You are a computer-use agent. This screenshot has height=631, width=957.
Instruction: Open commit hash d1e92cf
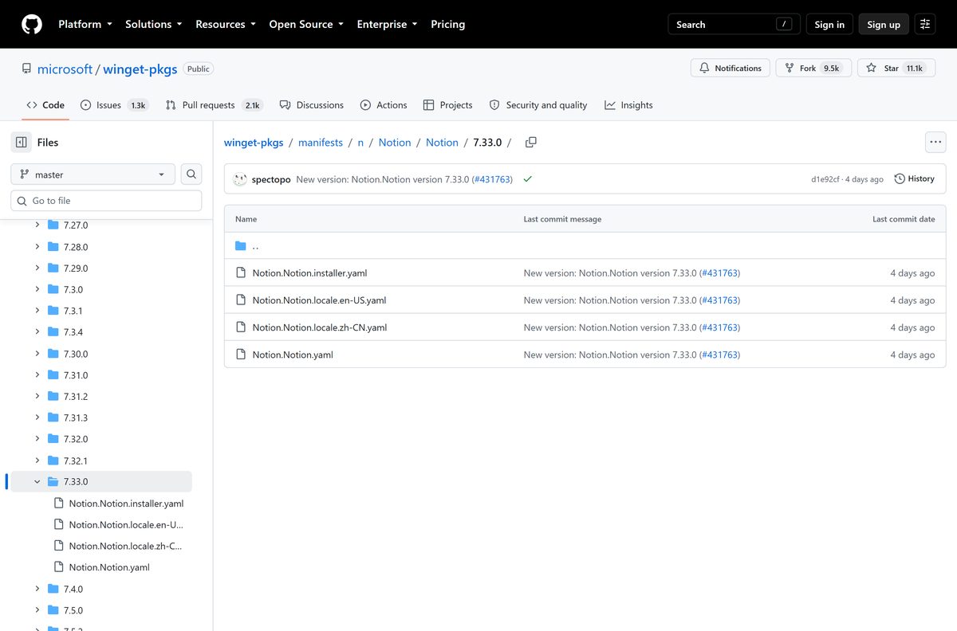coord(825,180)
